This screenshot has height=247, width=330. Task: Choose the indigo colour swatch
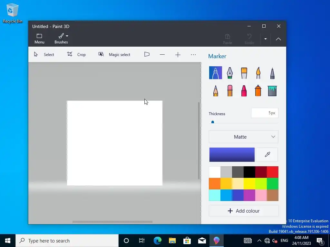click(x=238, y=195)
